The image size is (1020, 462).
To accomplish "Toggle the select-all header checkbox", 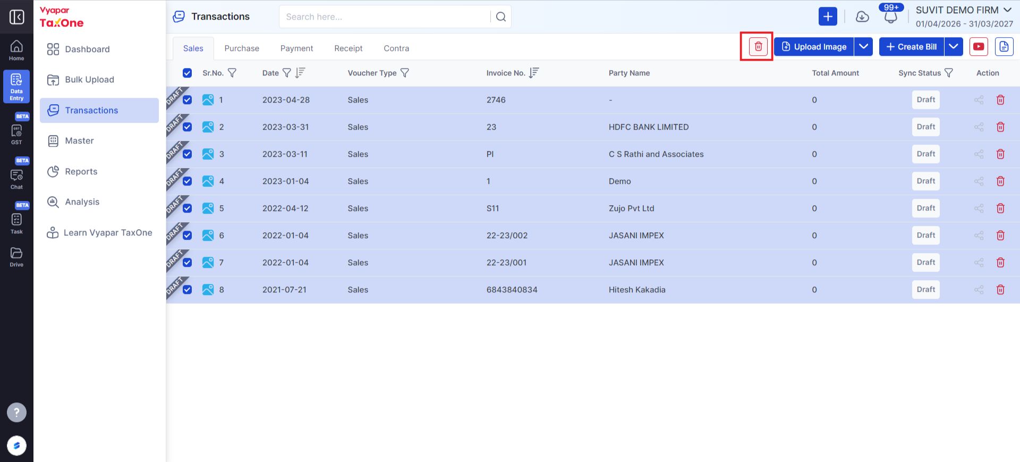I will pyautogui.click(x=187, y=73).
